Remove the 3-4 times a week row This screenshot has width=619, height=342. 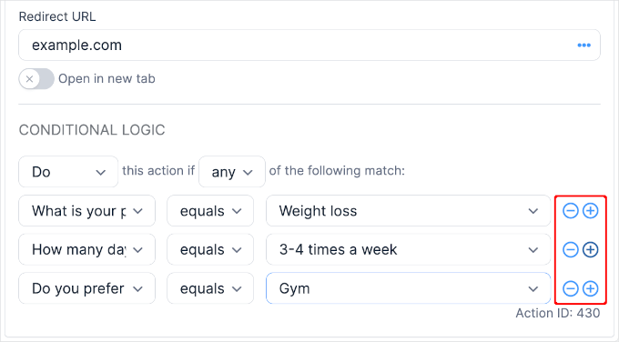pyautogui.click(x=571, y=250)
